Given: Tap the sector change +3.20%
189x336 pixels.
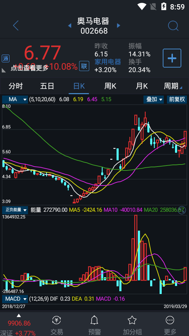Looking at the screenshot, I should (x=105, y=70).
